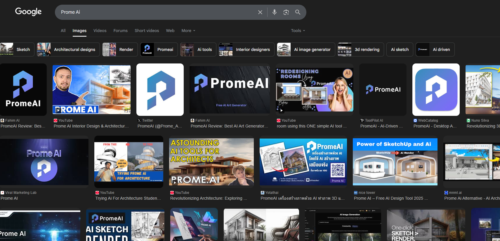Open One-click Sketch Render thumbnail
The height and width of the screenshot is (241, 500).
[x=426, y=226]
